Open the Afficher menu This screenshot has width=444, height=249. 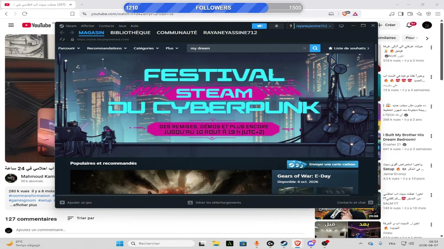point(88,26)
